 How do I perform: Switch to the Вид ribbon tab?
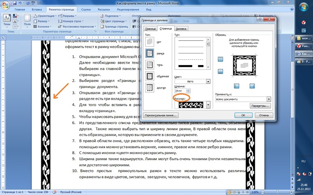[149, 10]
